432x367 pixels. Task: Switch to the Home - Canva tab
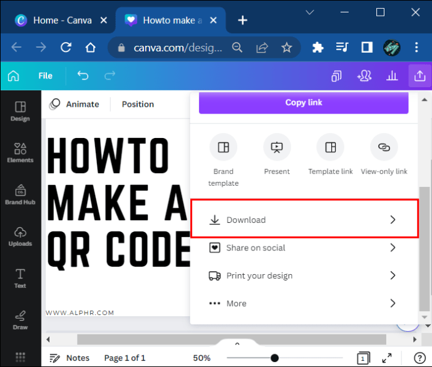click(x=58, y=20)
